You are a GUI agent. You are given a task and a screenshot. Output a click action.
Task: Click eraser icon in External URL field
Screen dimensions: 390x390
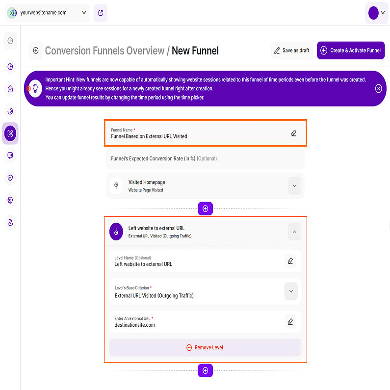[290, 322]
